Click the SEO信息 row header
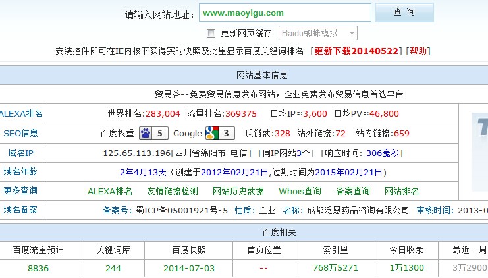Screen dimensions: 488x278 pos(20,133)
